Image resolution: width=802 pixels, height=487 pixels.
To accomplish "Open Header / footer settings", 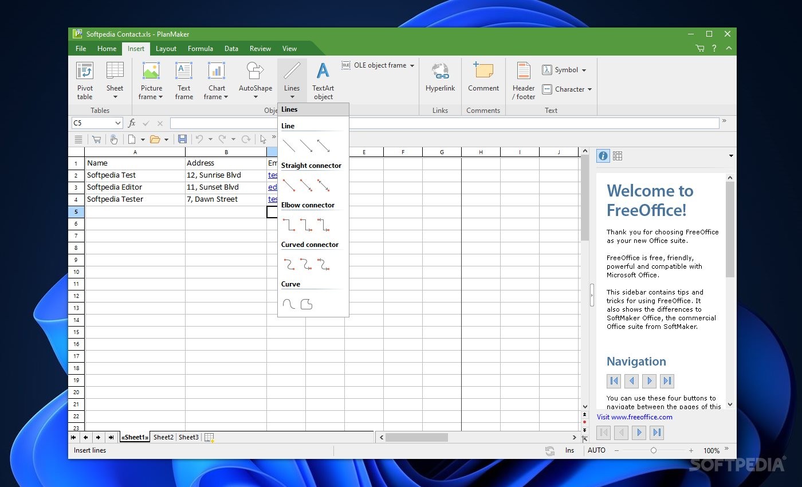I will point(524,81).
